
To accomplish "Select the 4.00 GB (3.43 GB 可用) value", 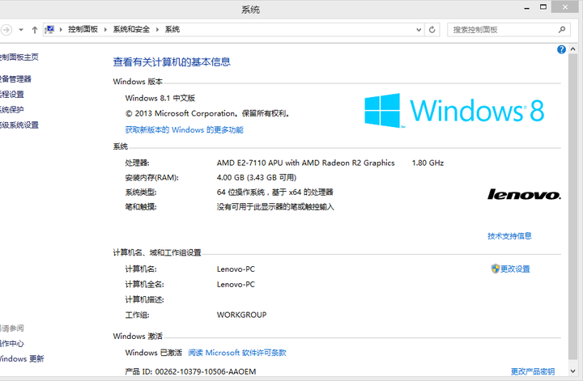I will point(256,177).
